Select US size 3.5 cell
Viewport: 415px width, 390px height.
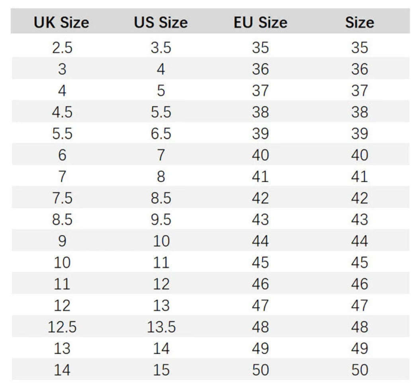(x=161, y=48)
